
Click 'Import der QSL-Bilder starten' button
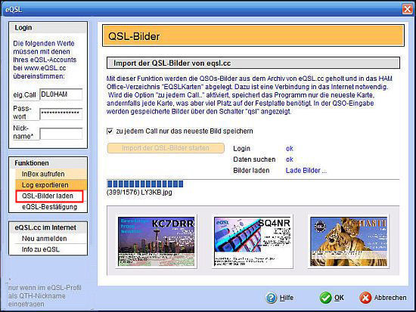point(166,148)
